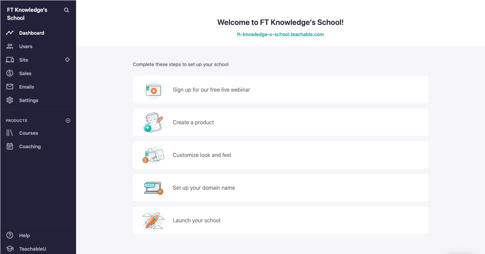The height and width of the screenshot is (254, 485).
Task: Click the webinar play illustration thumbnail
Action: [x=153, y=90]
